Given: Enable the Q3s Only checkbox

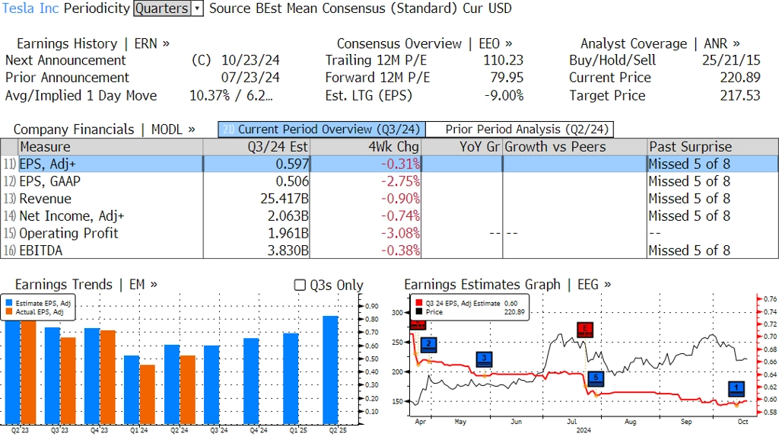Looking at the screenshot, I should [300, 285].
